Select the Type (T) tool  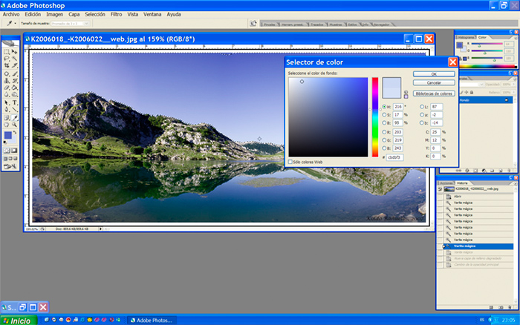click(14, 102)
